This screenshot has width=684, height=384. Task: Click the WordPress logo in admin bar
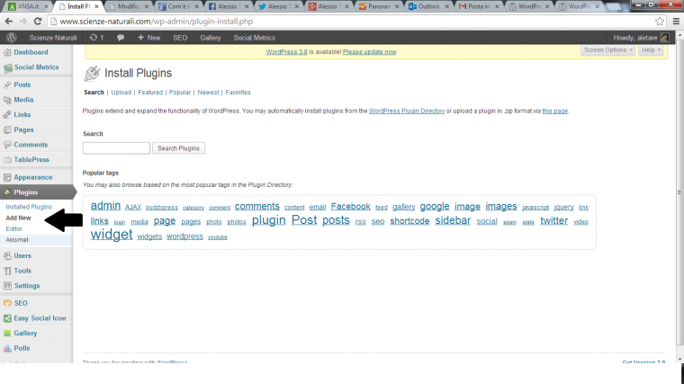(12, 38)
